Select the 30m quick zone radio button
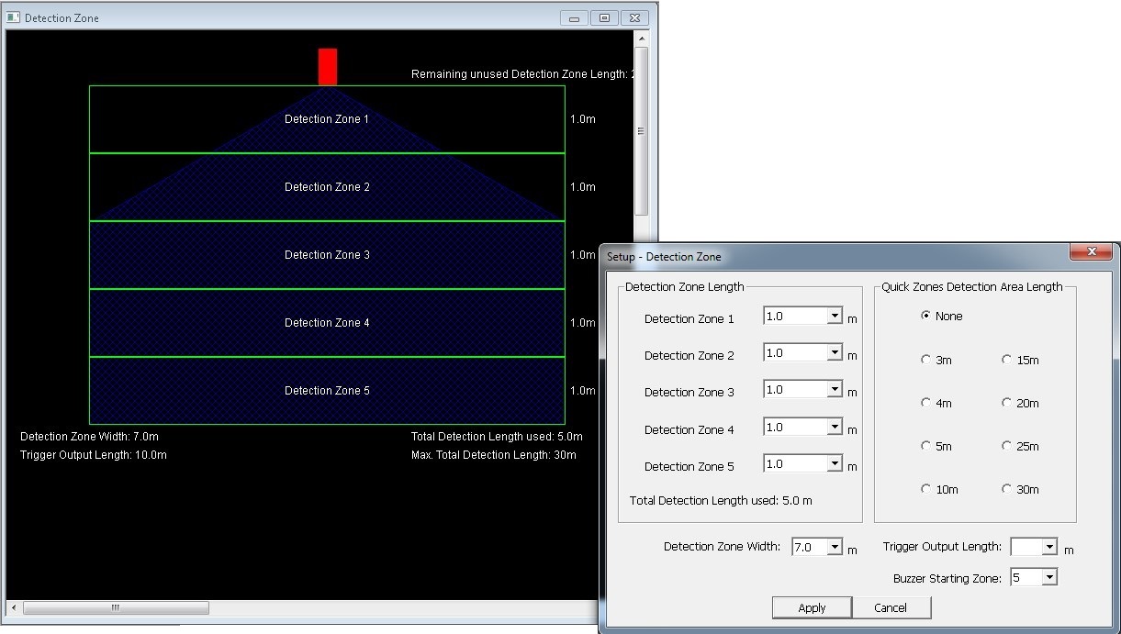The height and width of the screenshot is (634, 1121). pyautogui.click(x=1006, y=489)
